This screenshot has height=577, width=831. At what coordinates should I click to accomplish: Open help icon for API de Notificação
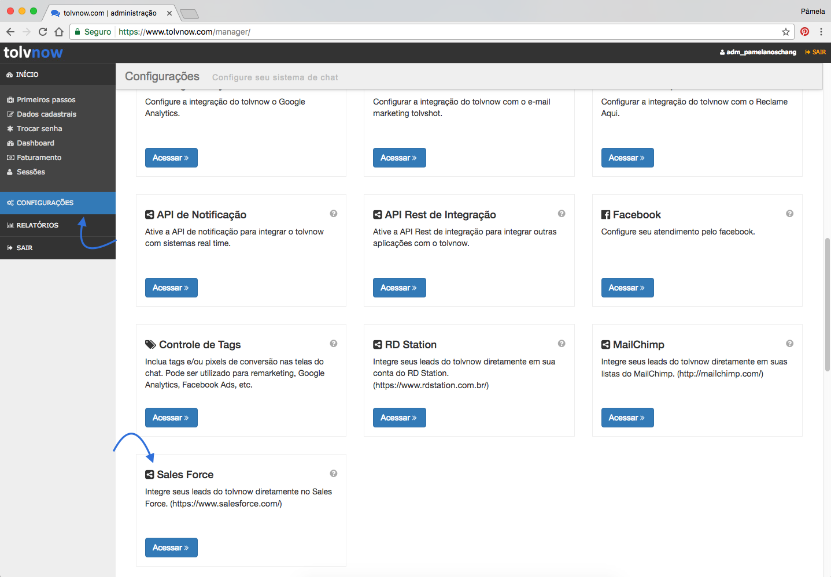click(x=334, y=214)
